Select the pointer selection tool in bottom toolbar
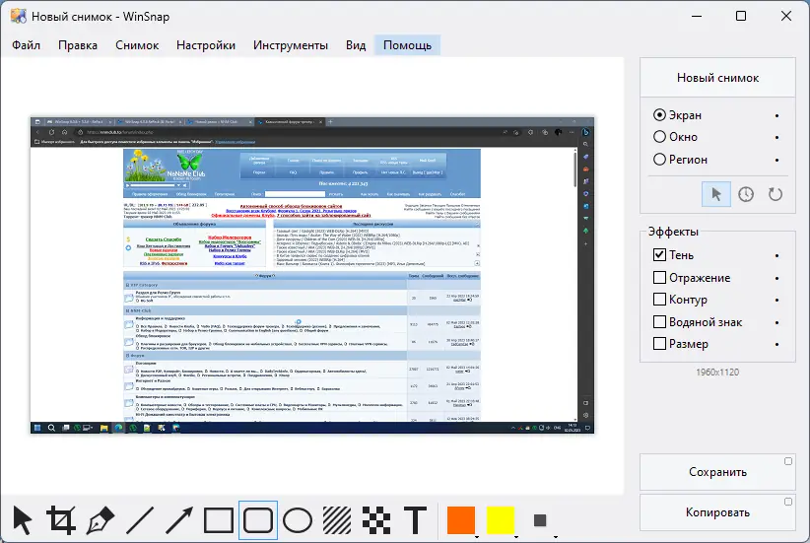Viewport: 810px width, 543px height. (22, 520)
